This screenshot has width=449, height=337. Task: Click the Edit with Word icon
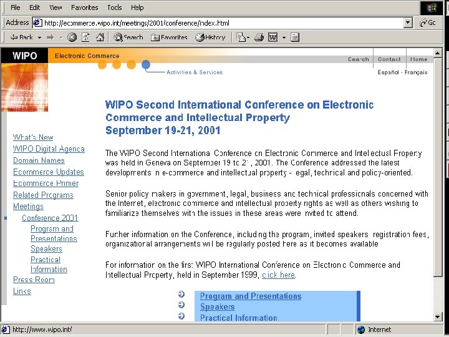click(273, 37)
